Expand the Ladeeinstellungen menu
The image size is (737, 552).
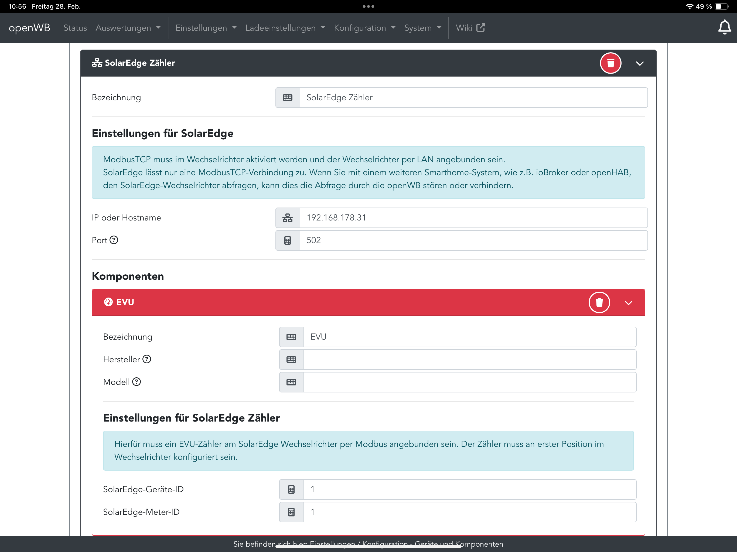(285, 28)
